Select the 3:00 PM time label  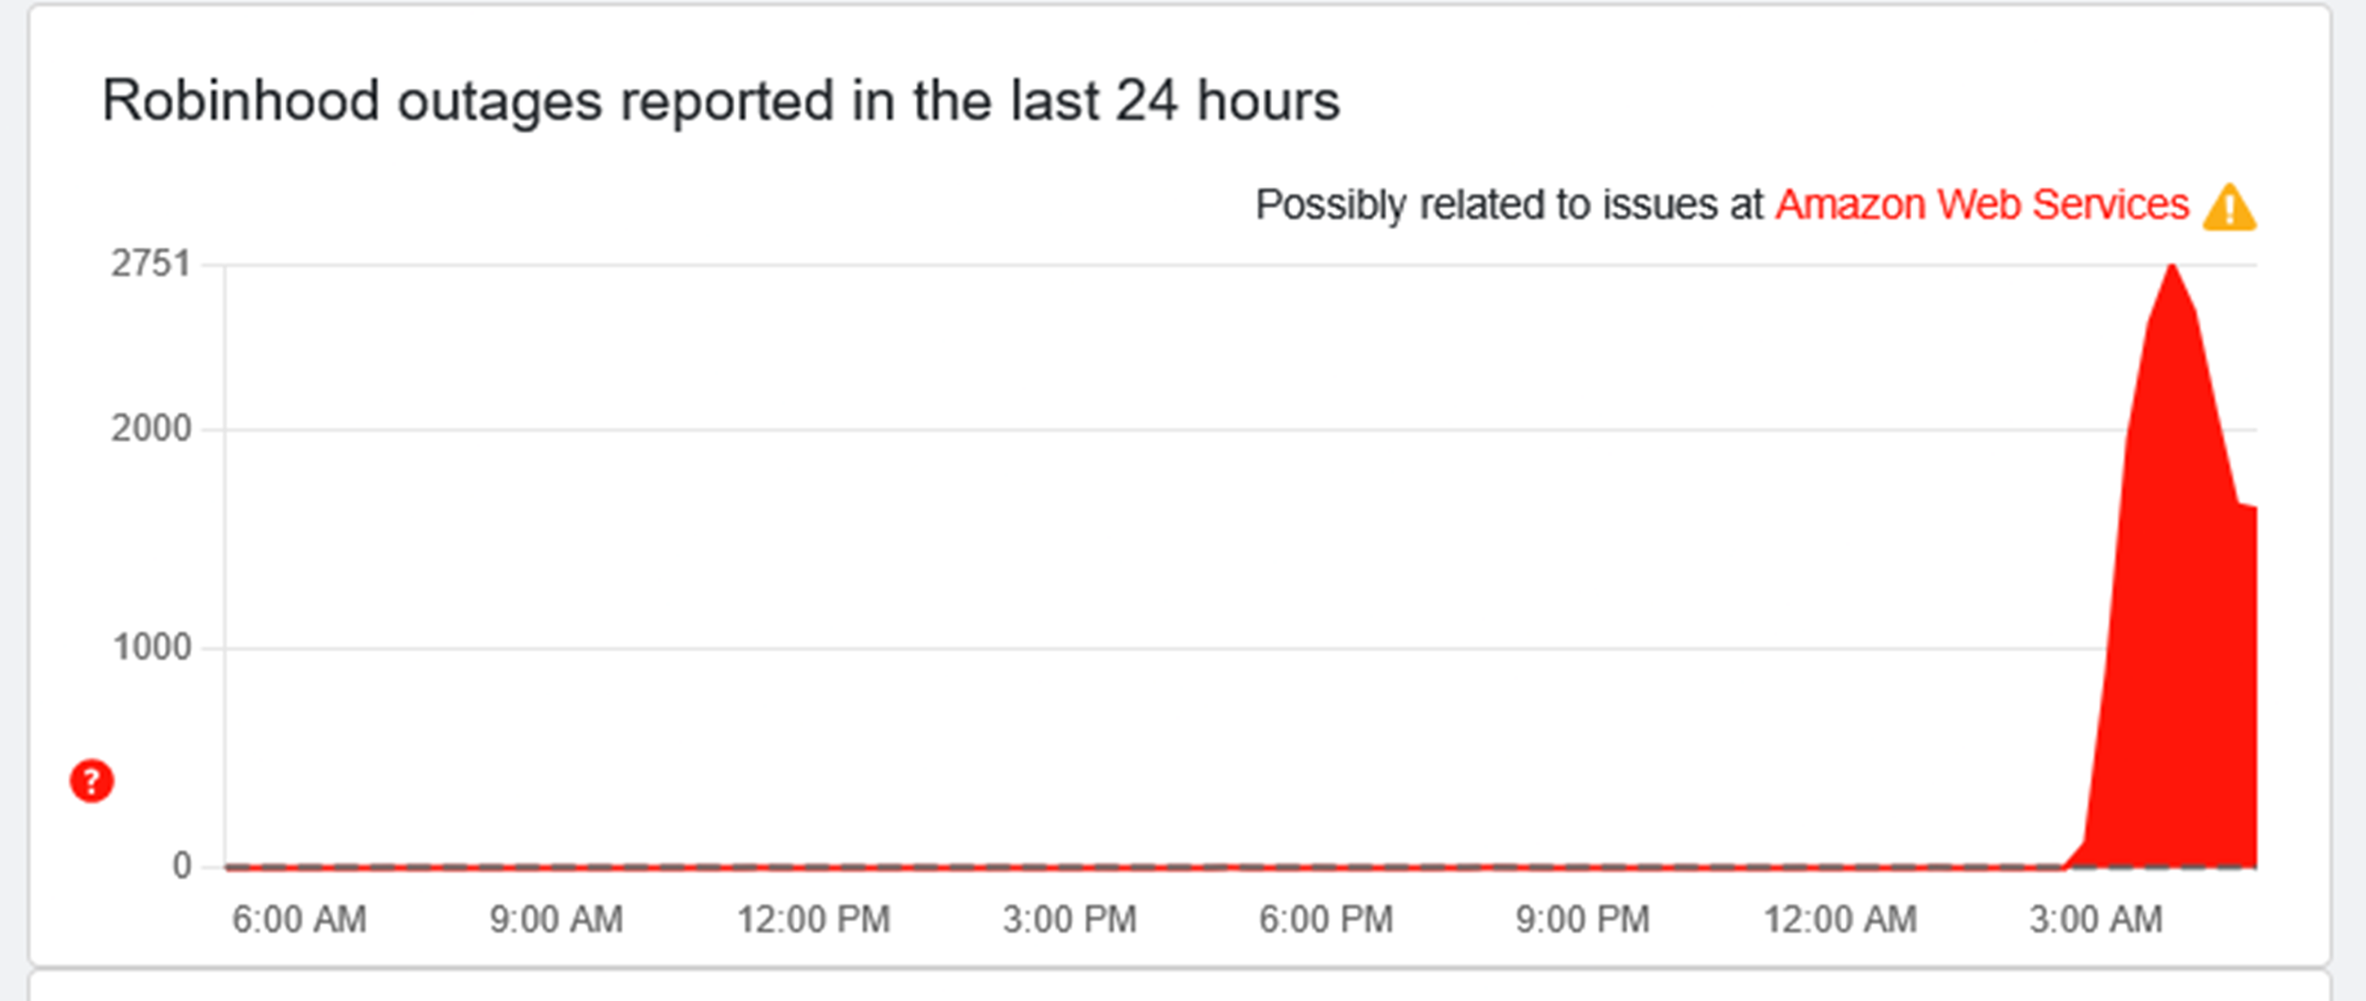1069,920
